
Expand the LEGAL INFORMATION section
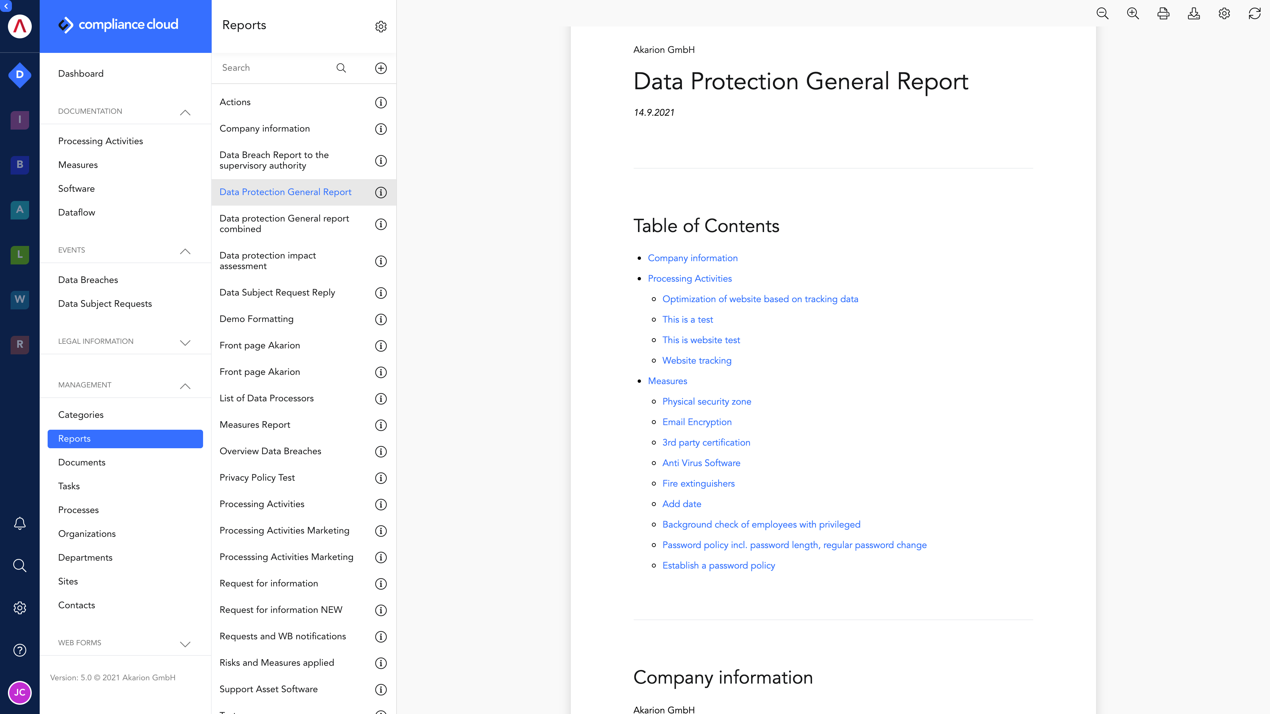click(185, 342)
